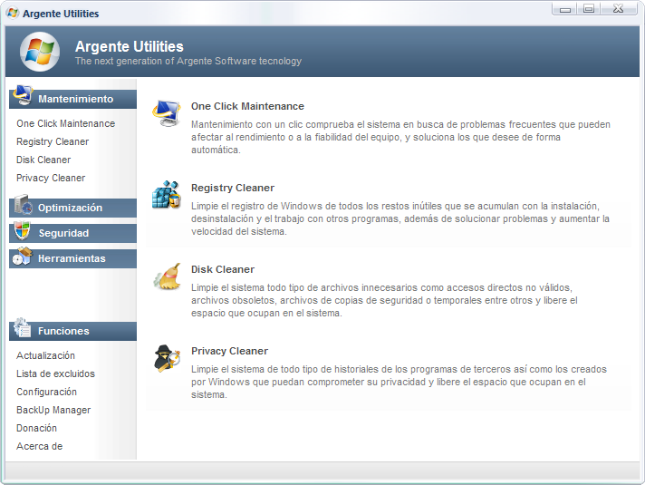The image size is (645, 485).
Task: Click the Disk Cleaner broom icon
Action: coord(167,276)
